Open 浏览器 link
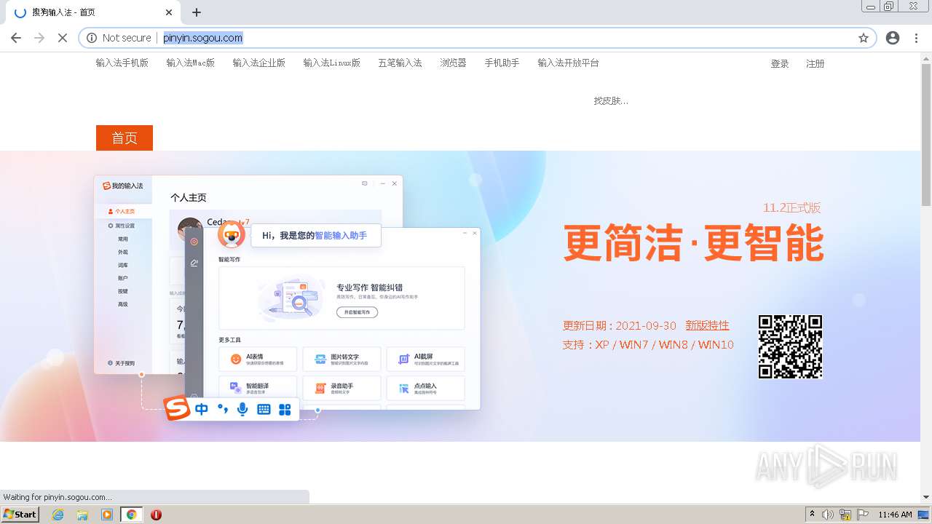The image size is (932, 524). click(x=453, y=63)
